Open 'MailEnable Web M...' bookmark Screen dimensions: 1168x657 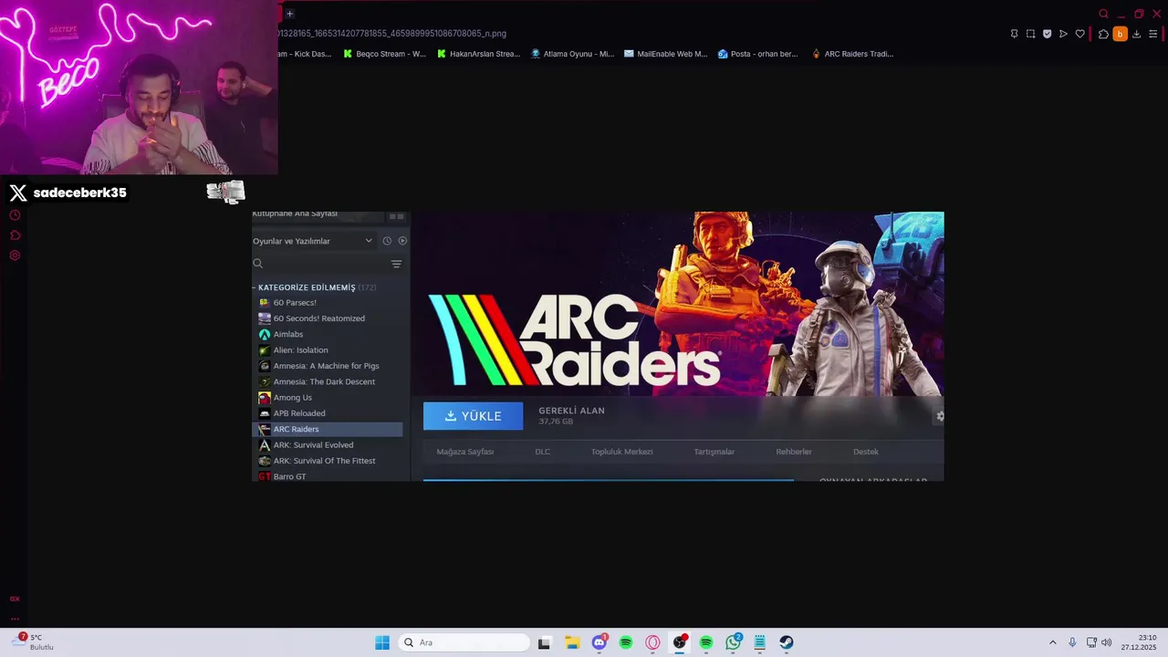pos(665,54)
